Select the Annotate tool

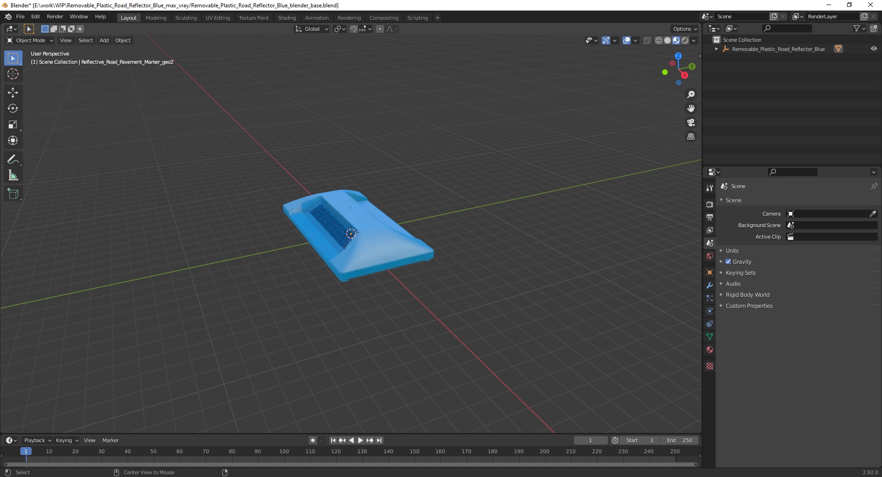[13, 160]
